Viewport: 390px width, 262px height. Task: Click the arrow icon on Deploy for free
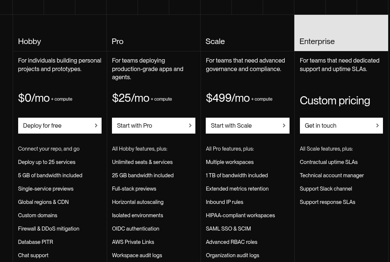point(96,126)
